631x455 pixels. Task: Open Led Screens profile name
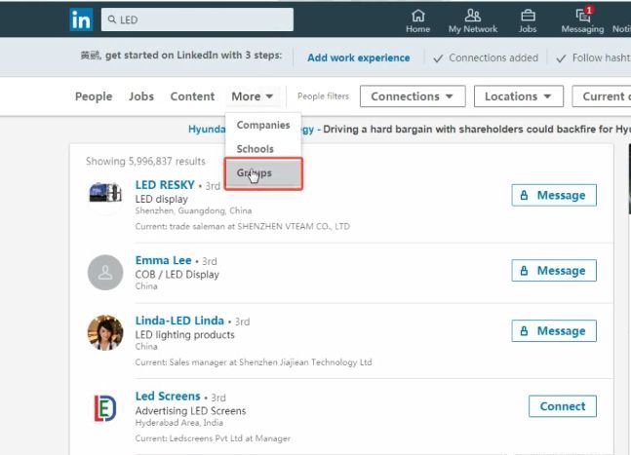[168, 397]
